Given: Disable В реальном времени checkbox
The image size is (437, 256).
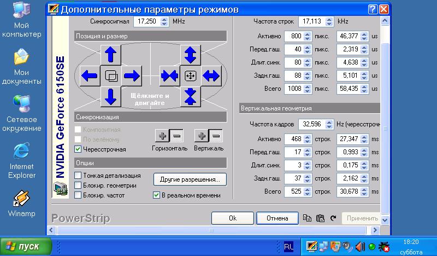Looking at the screenshot, I should 157,195.
